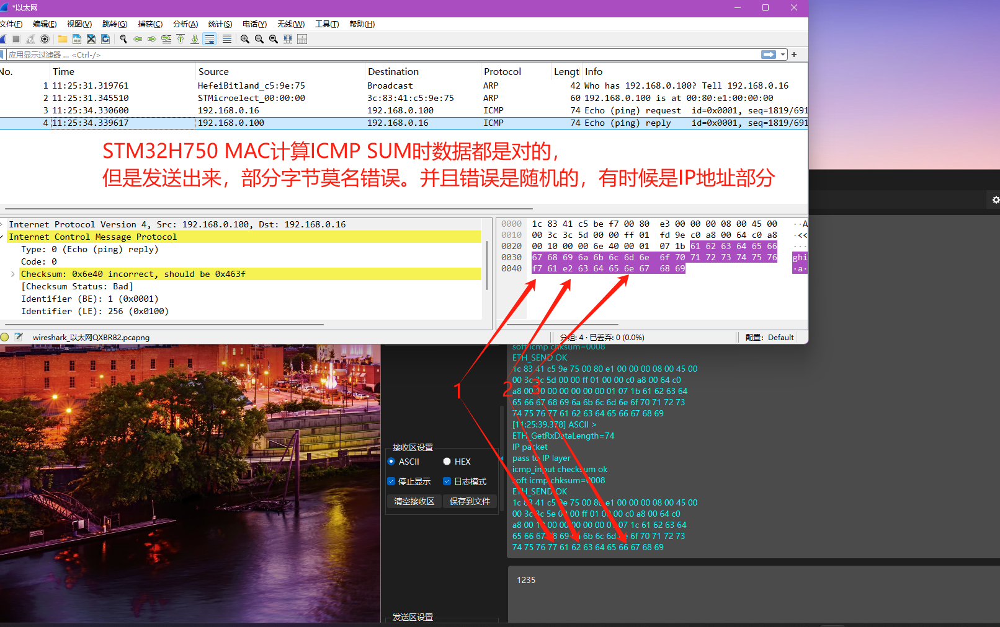Image resolution: width=1000 pixels, height=627 pixels.
Task: Add a filter button with plus icon
Action: [x=794, y=55]
